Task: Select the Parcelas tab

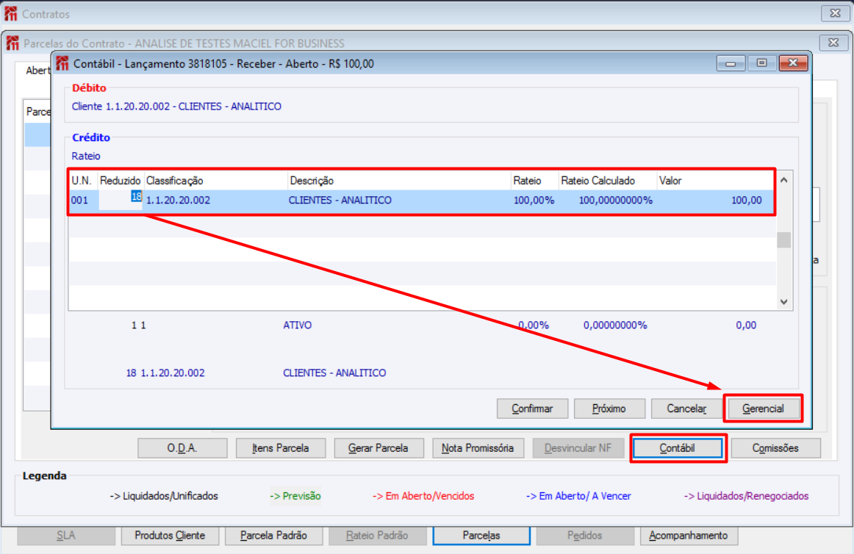Action: (481, 536)
